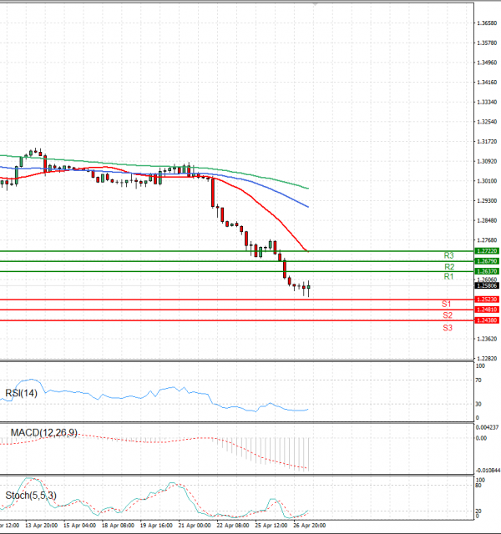501x534 pixels.
Task: Click the 0.004237 MACD scale value
Action: point(488,427)
